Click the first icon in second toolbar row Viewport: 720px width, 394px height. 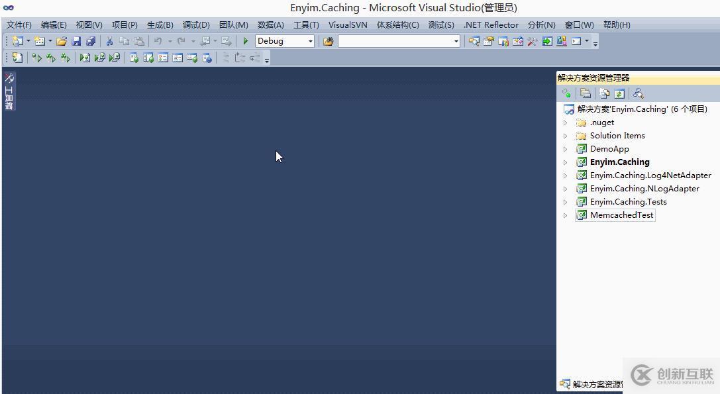17,58
